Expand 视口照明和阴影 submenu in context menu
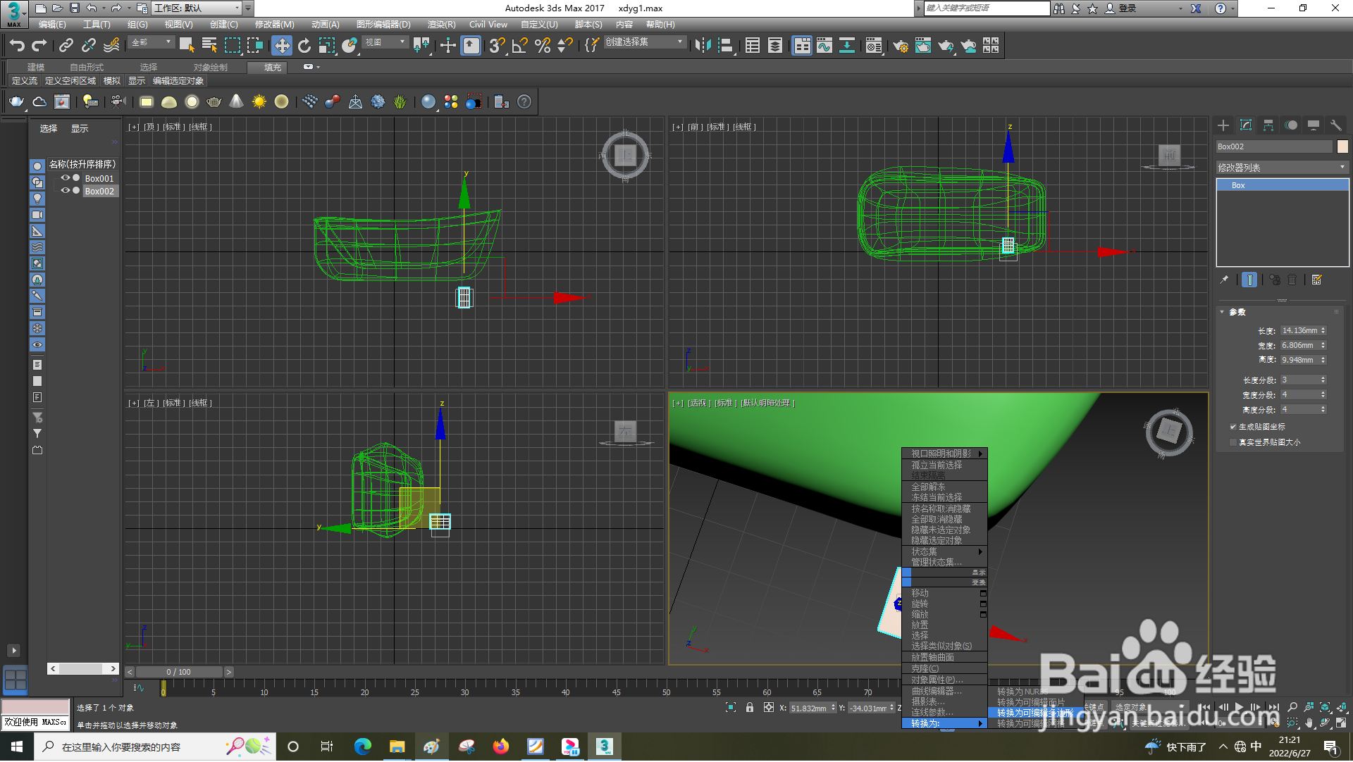Screen dimensions: 1353x762 coord(944,454)
